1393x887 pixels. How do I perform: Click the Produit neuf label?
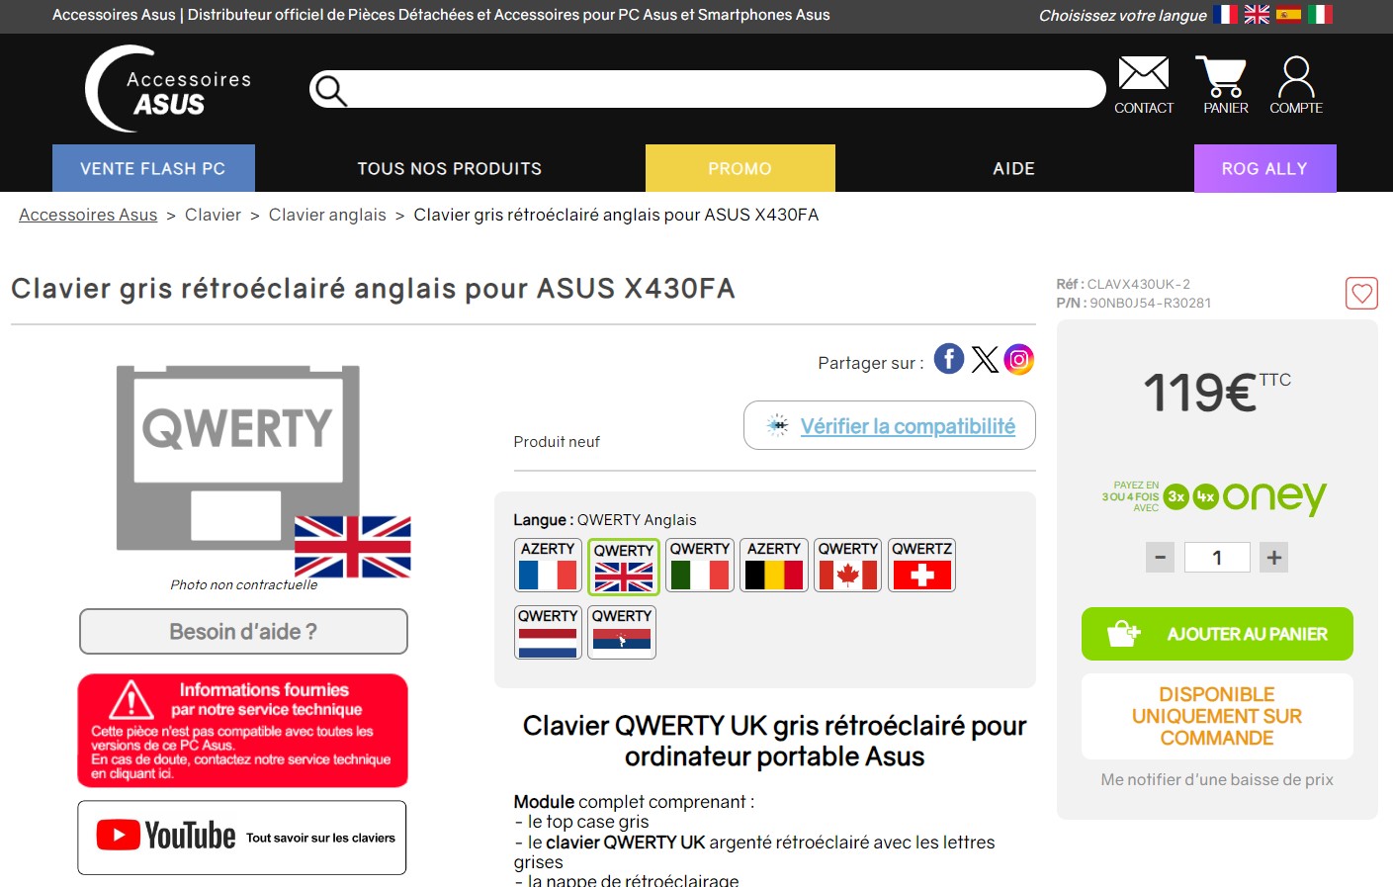pyautogui.click(x=557, y=442)
